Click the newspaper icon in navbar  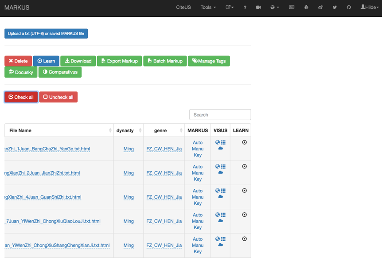tap(292, 7)
